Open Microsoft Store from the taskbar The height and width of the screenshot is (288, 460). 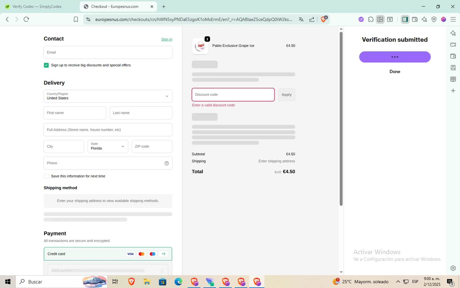[x=163, y=282]
